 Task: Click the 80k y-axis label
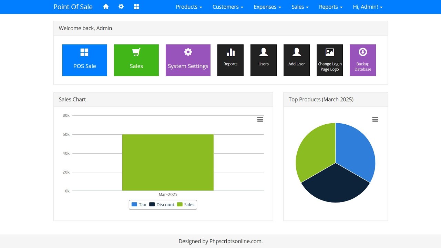click(x=66, y=115)
